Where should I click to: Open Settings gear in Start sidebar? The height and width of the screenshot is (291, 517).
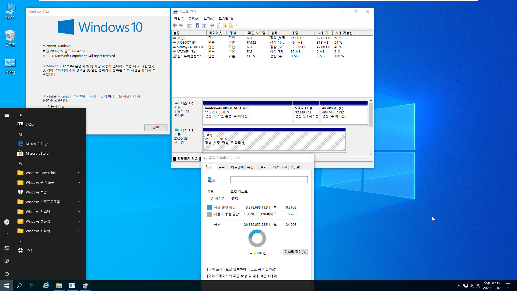point(7,261)
